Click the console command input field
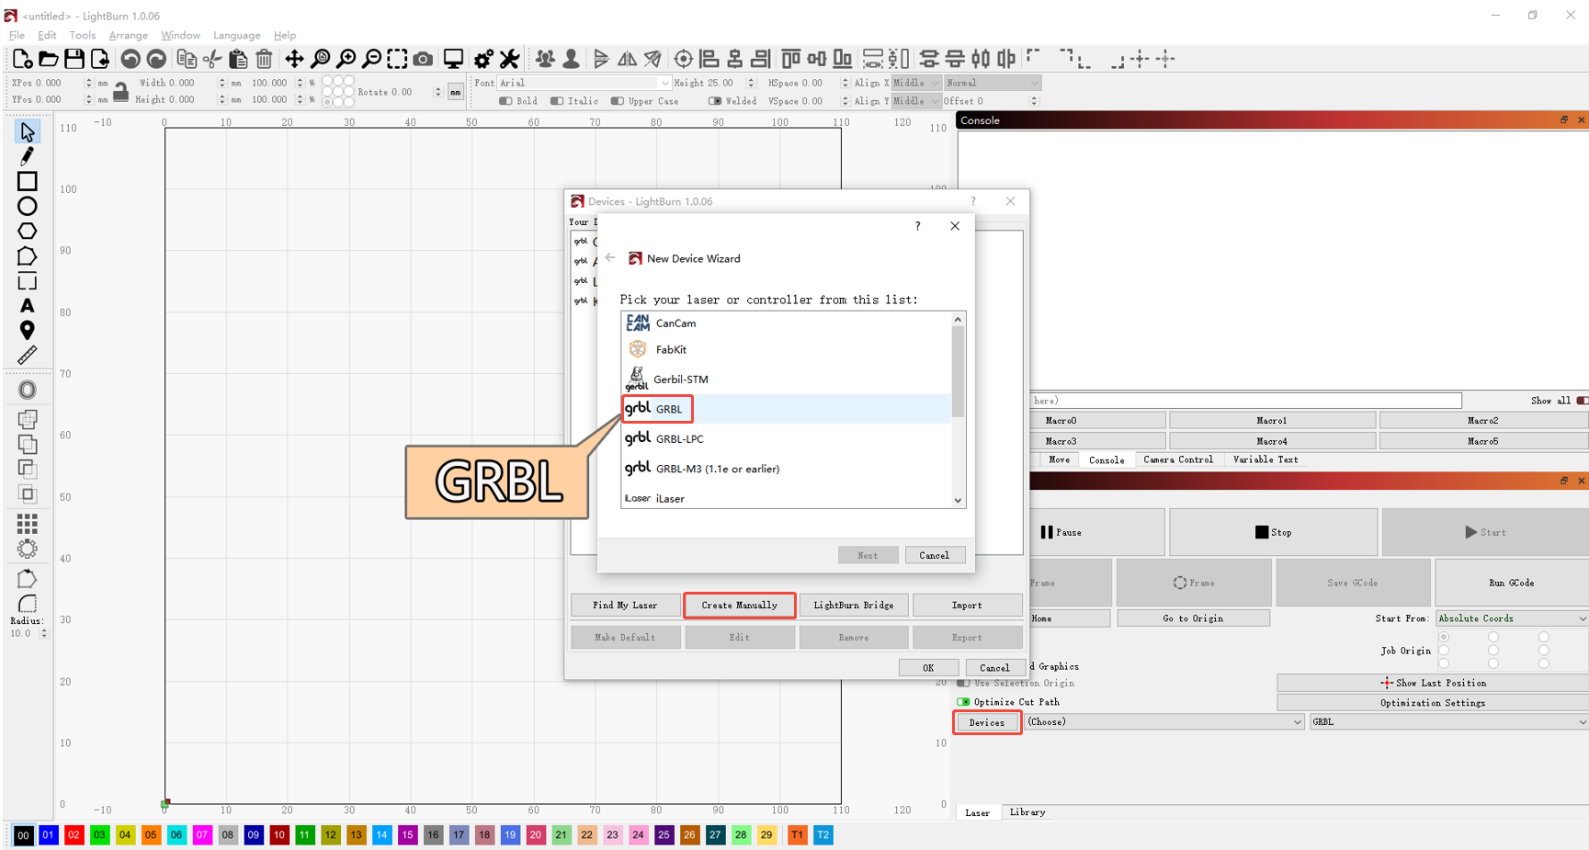 click(1245, 401)
